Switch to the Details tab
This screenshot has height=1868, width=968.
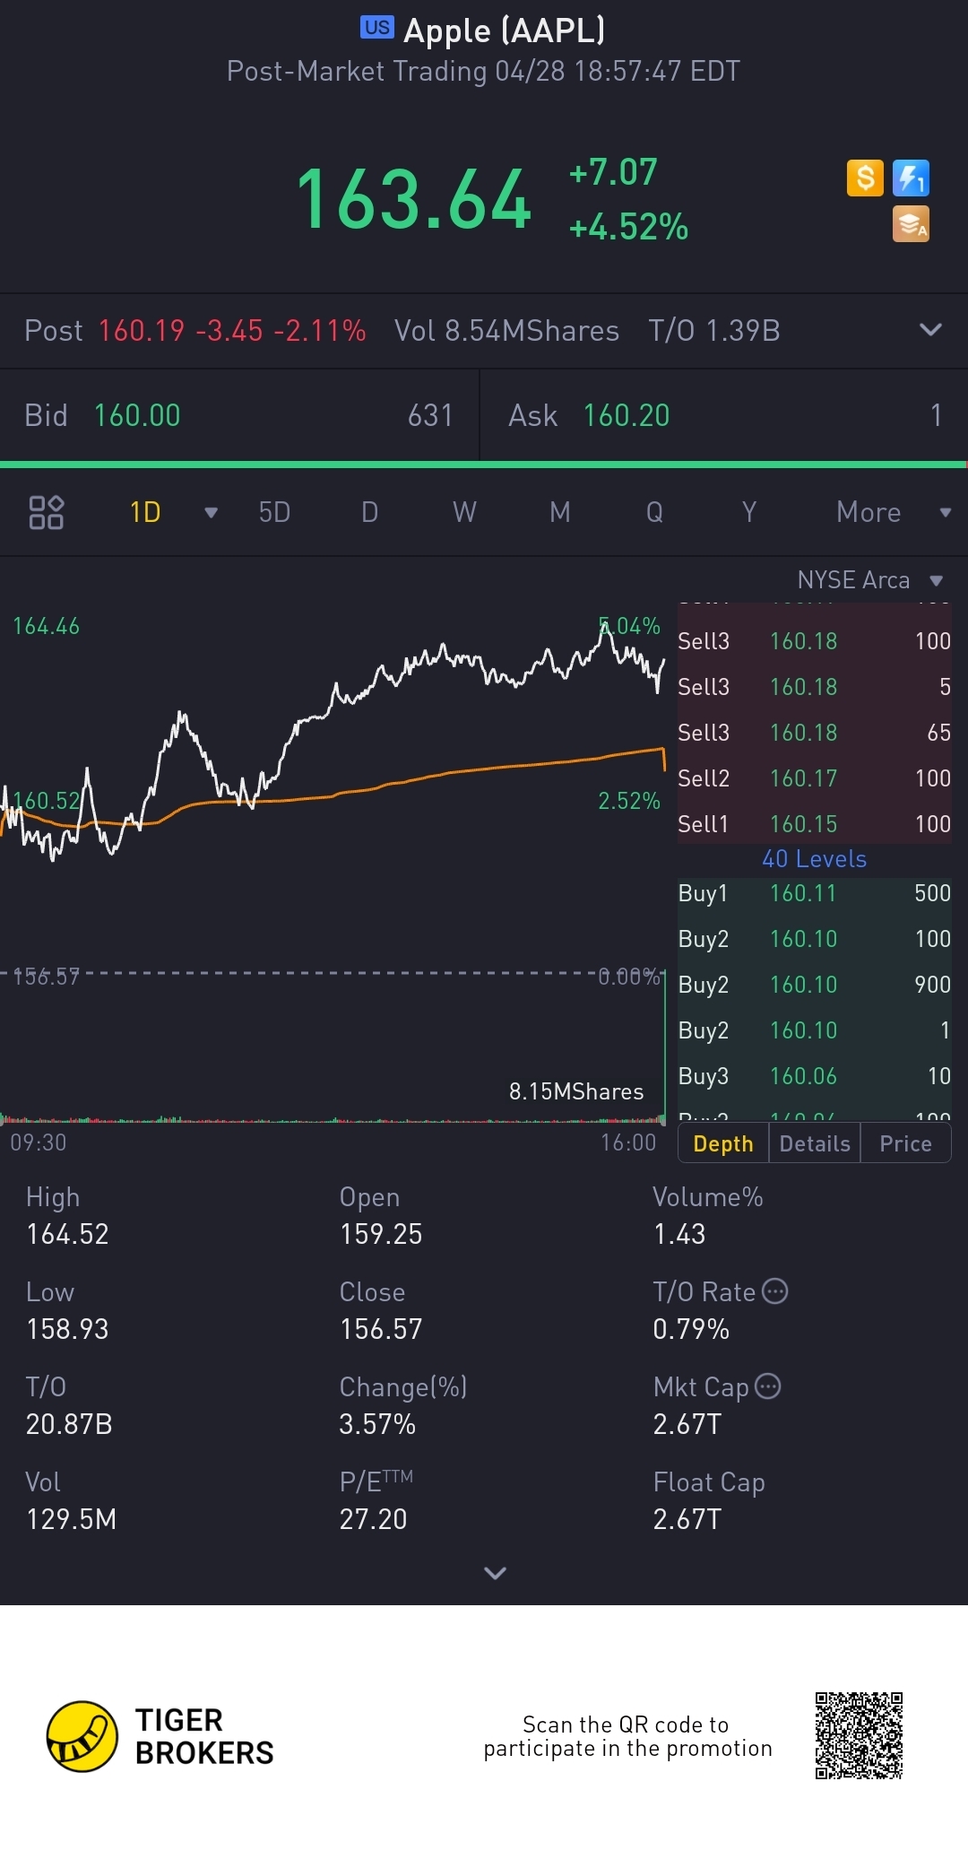point(815,1143)
